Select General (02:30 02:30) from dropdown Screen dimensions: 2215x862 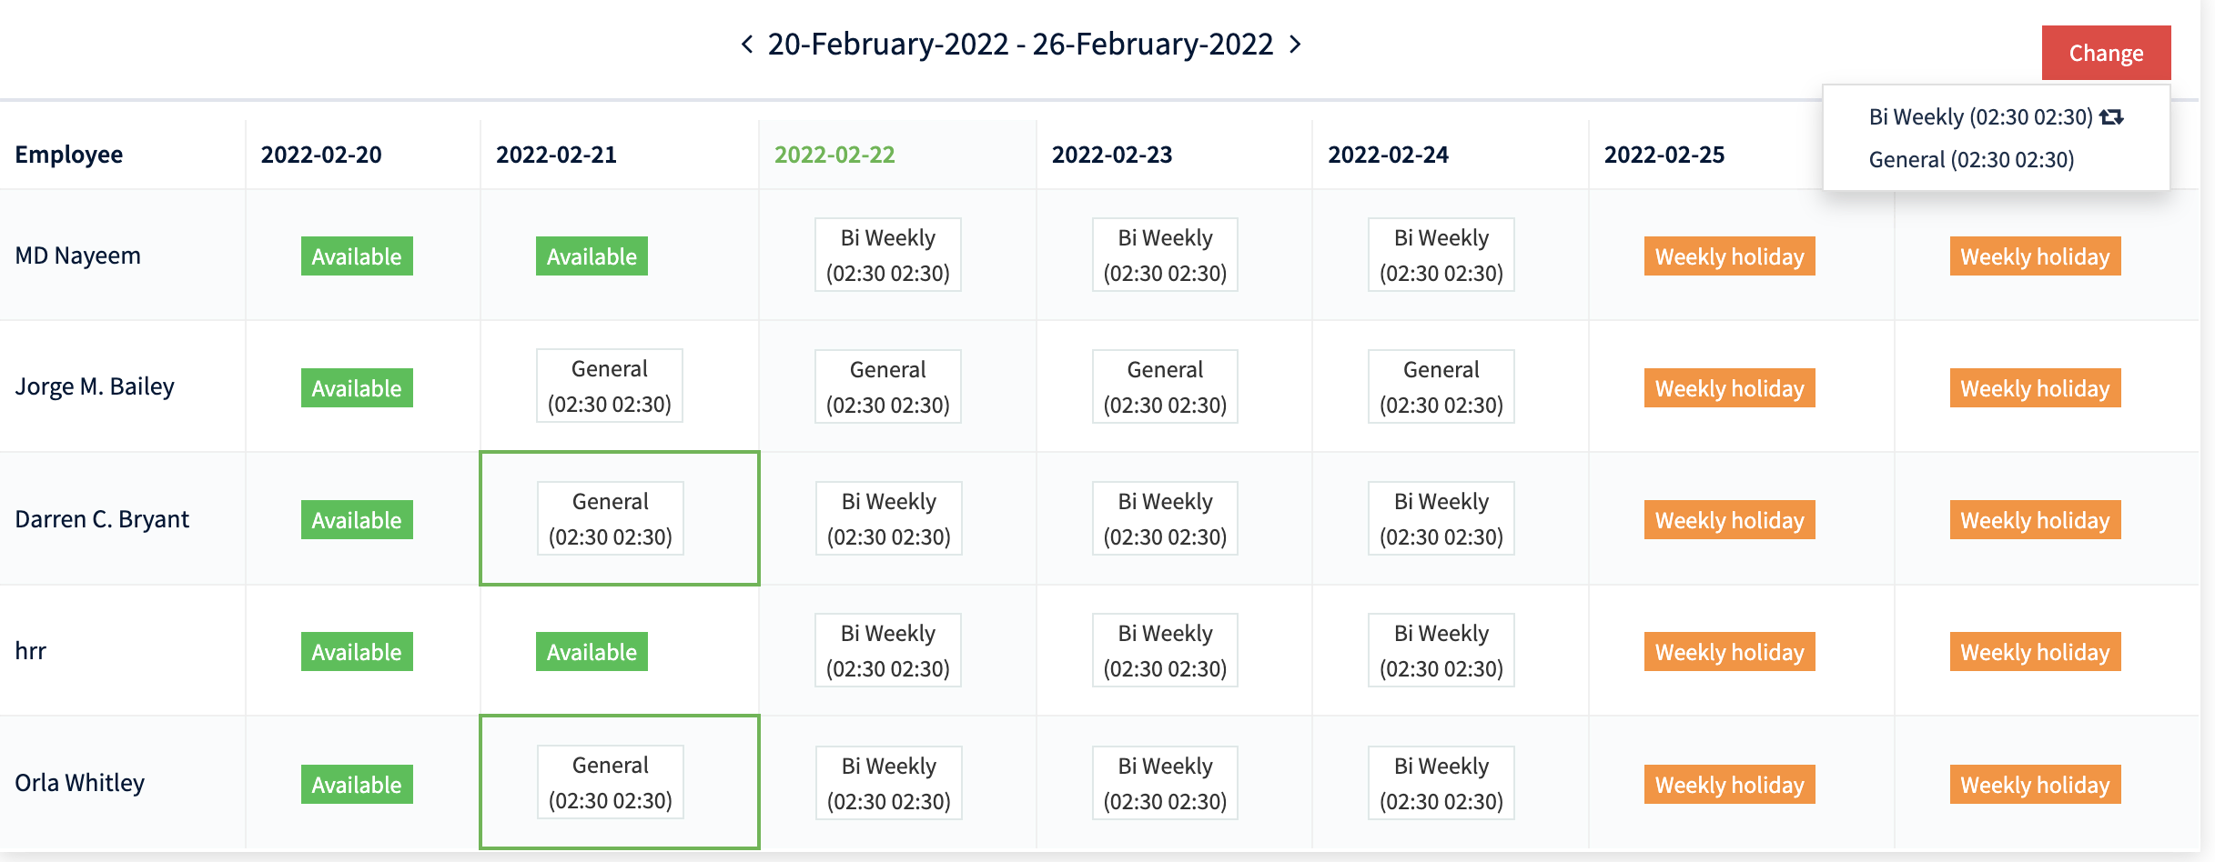[1971, 160]
